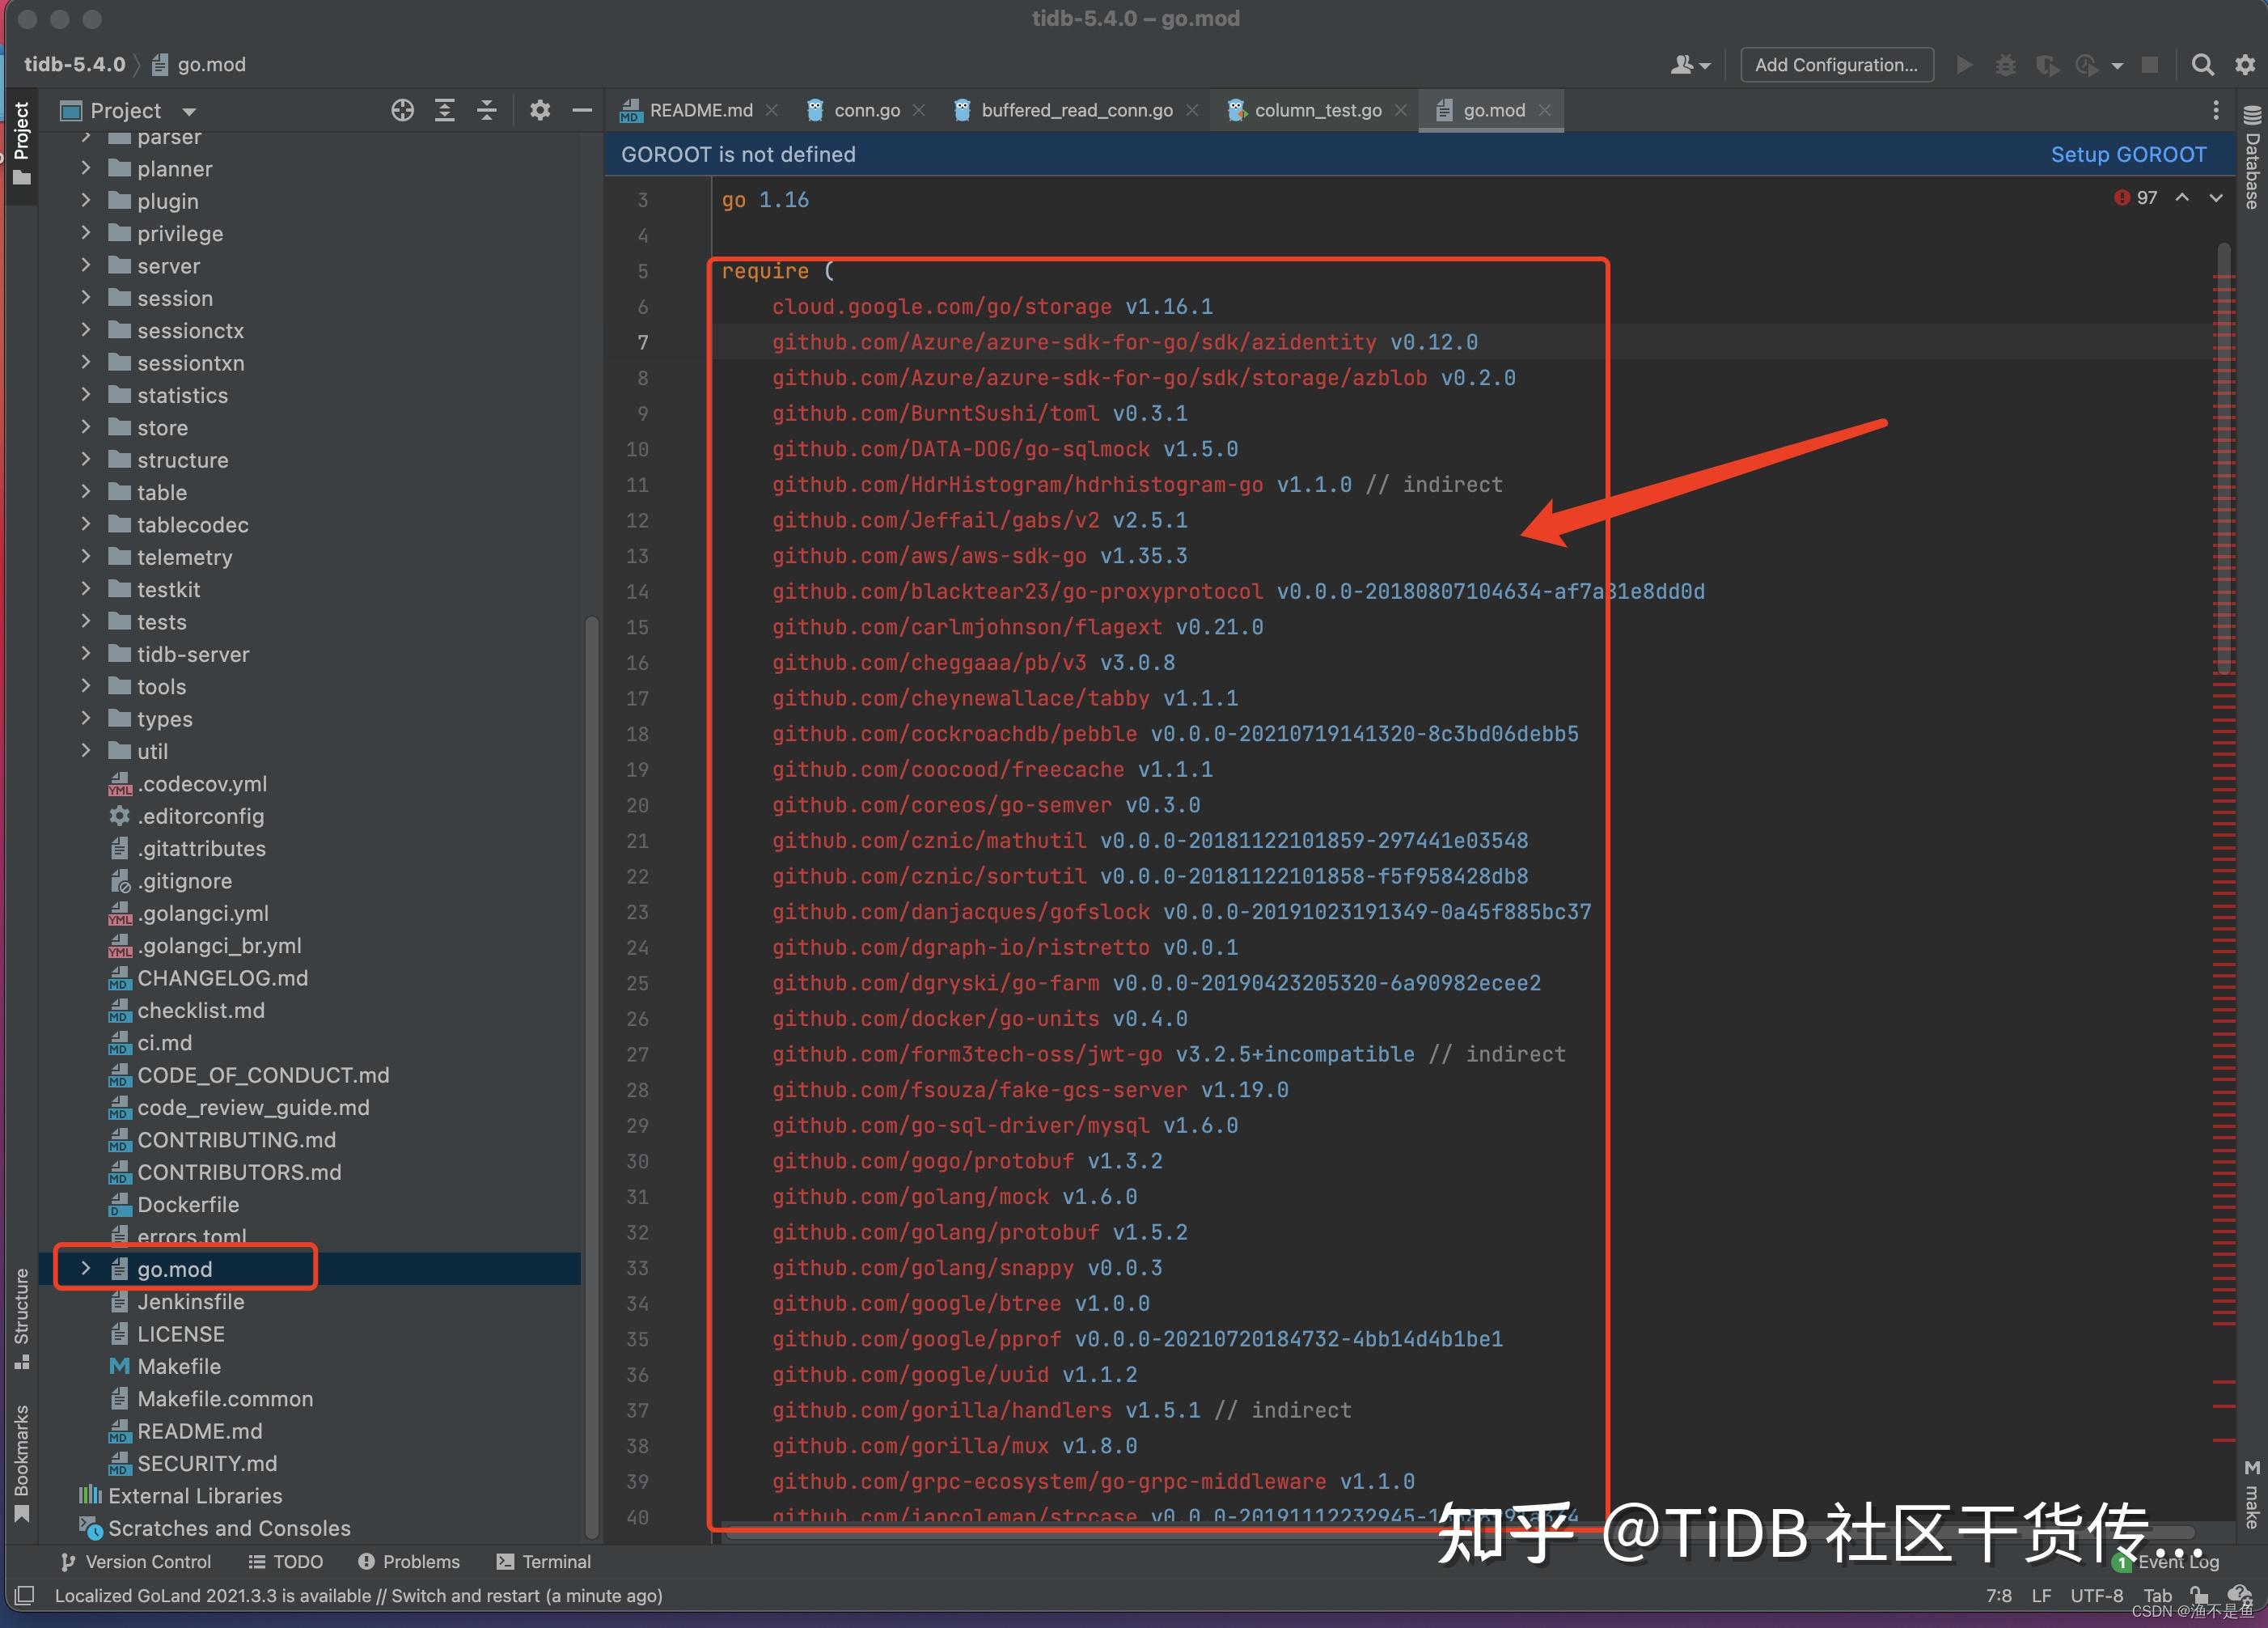This screenshot has width=2268, height=1628.
Task: Select CHANGELOG.md in project tree
Action: [222, 977]
